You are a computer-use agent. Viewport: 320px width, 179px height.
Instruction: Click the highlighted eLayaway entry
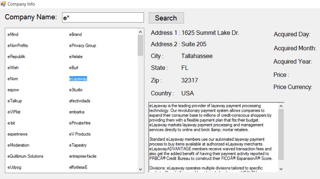coord(78,79)
